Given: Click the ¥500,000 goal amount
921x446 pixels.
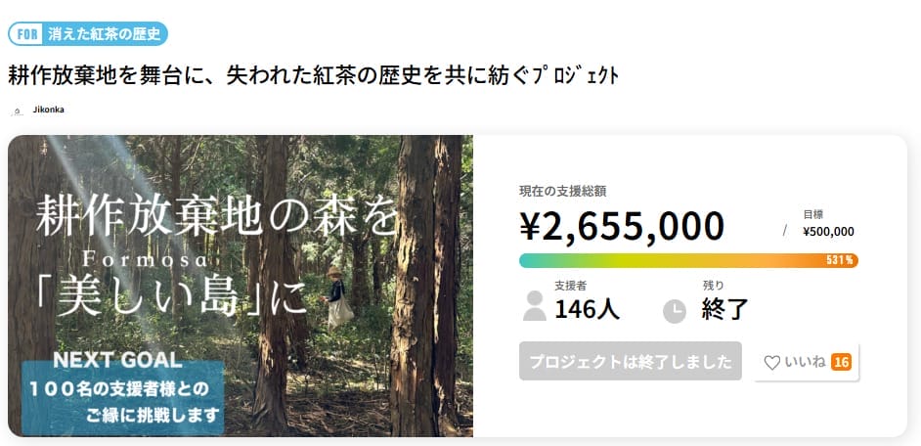Looking at the screenshot, I should (x=828, y=232).
